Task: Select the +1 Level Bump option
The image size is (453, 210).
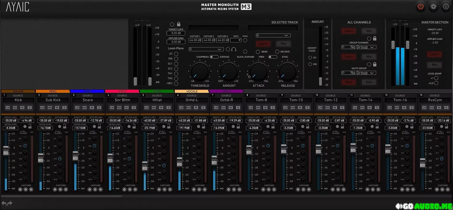Action: [x=436, y=78]
